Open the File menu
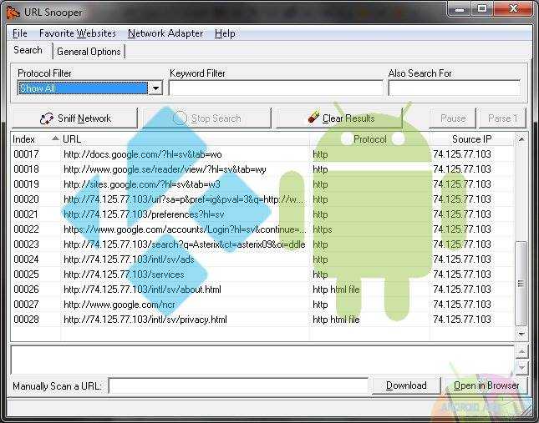The width and height of the screenshot is (539, 423). (20, 33)
